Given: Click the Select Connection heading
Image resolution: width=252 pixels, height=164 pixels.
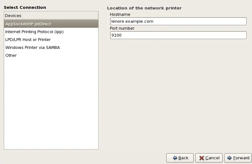Looking at the screenshot, I should (x=25, y=7).
